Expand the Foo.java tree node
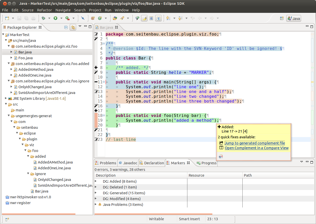 tap(11, 58)
